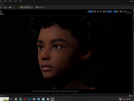Change rotation snap angle 10 degrees

tap(111, 12)
